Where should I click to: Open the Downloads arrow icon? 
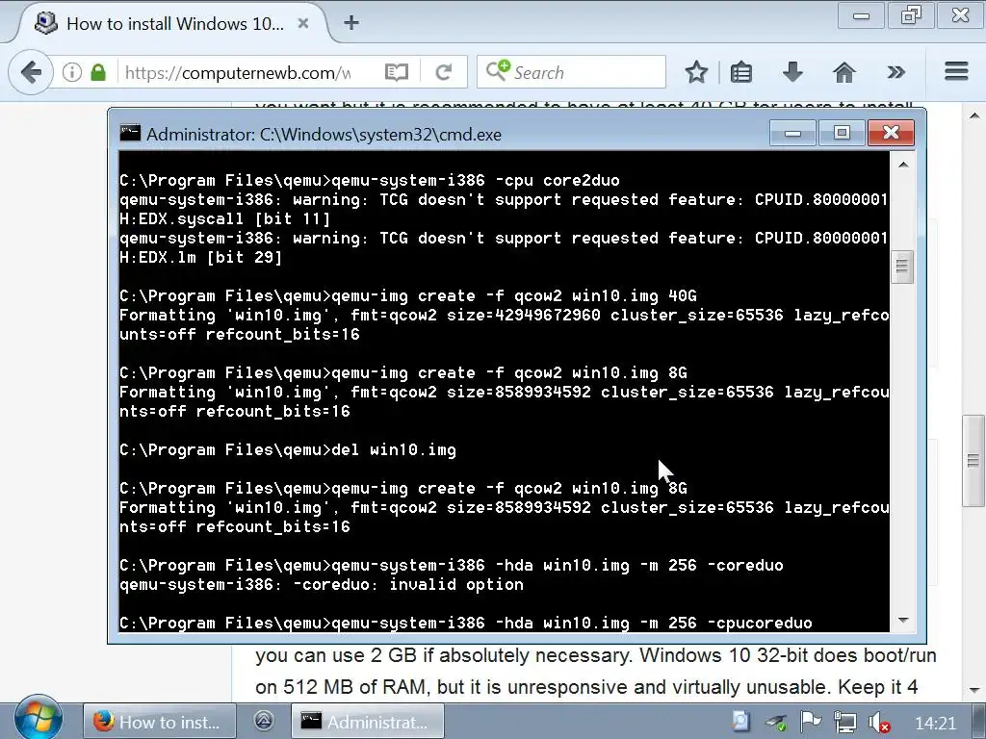click(792, 71)
